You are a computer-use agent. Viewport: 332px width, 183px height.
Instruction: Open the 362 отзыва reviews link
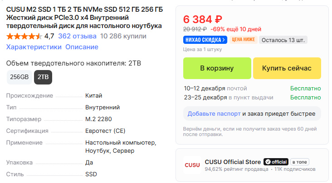[x=77, y=36]
